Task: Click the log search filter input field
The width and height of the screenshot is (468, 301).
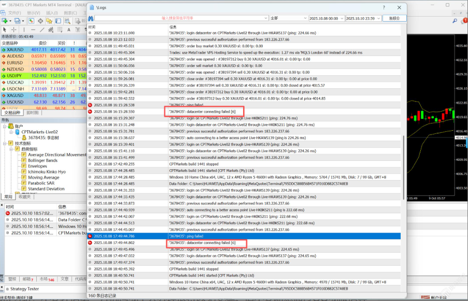Action: [x=181, y=18]
